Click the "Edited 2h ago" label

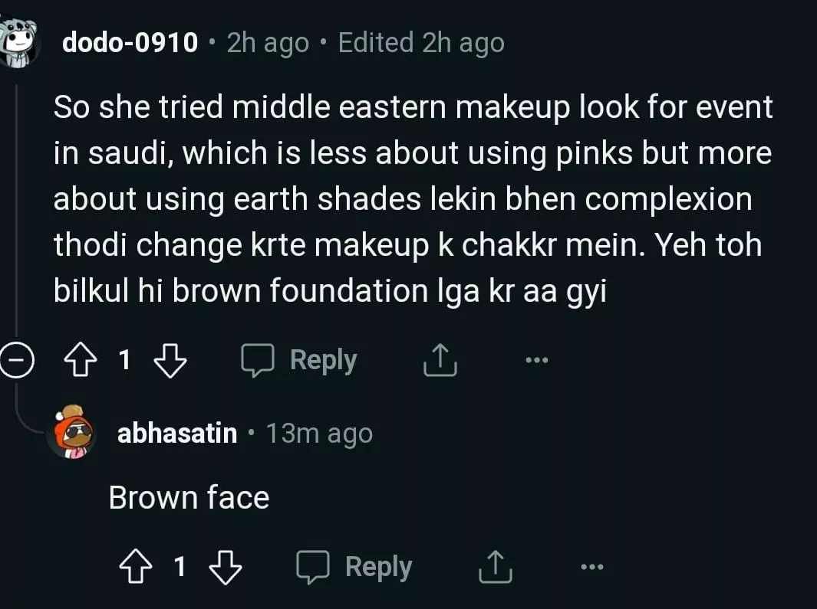[x=421, y=43]
